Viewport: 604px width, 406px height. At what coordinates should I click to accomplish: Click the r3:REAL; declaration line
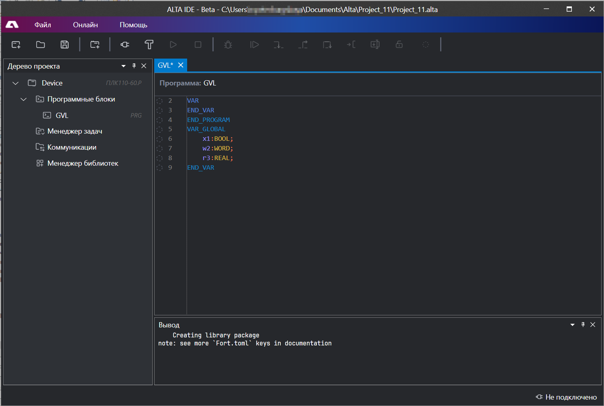[x=218, y=158]
